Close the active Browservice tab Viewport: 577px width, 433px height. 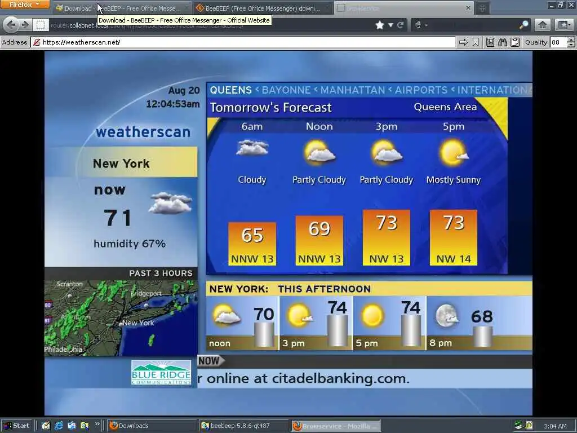tap(468, 8)
